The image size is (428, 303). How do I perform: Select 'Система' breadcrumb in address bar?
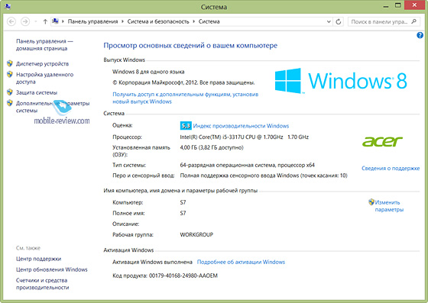209,21
